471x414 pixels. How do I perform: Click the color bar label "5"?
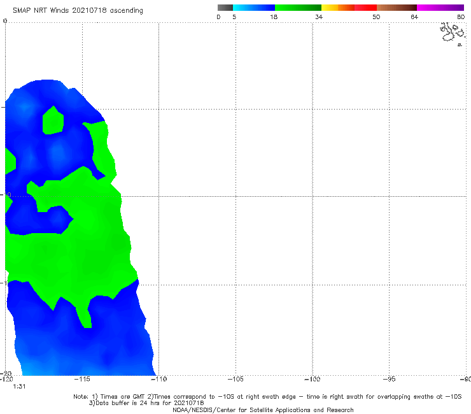coord(234,17)
